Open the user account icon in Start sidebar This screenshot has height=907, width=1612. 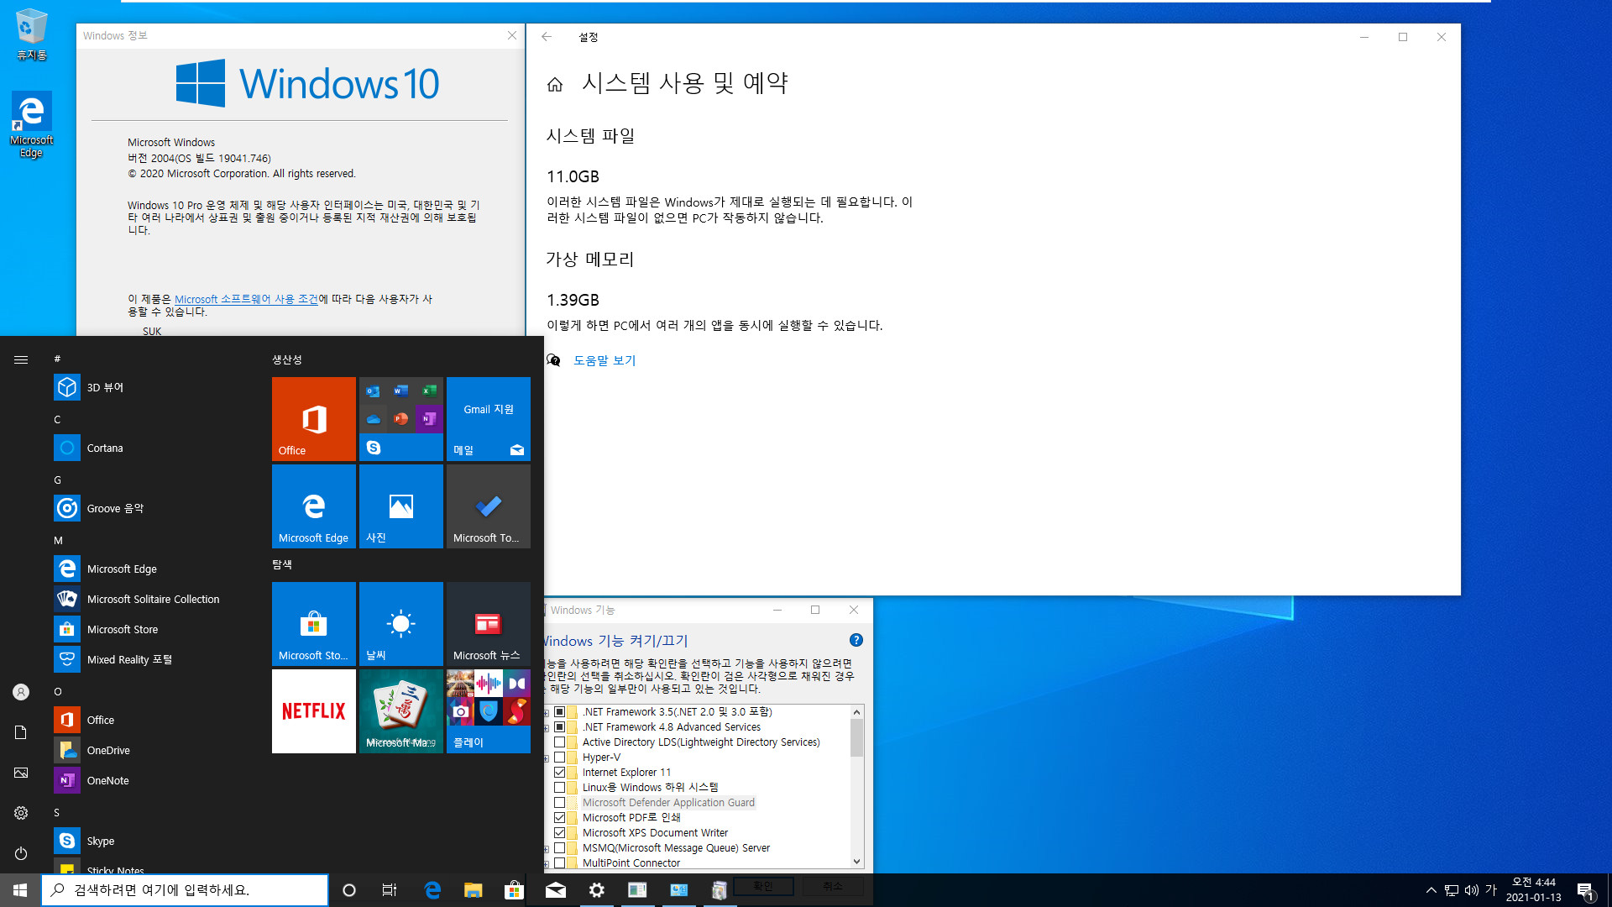(21, 692)
